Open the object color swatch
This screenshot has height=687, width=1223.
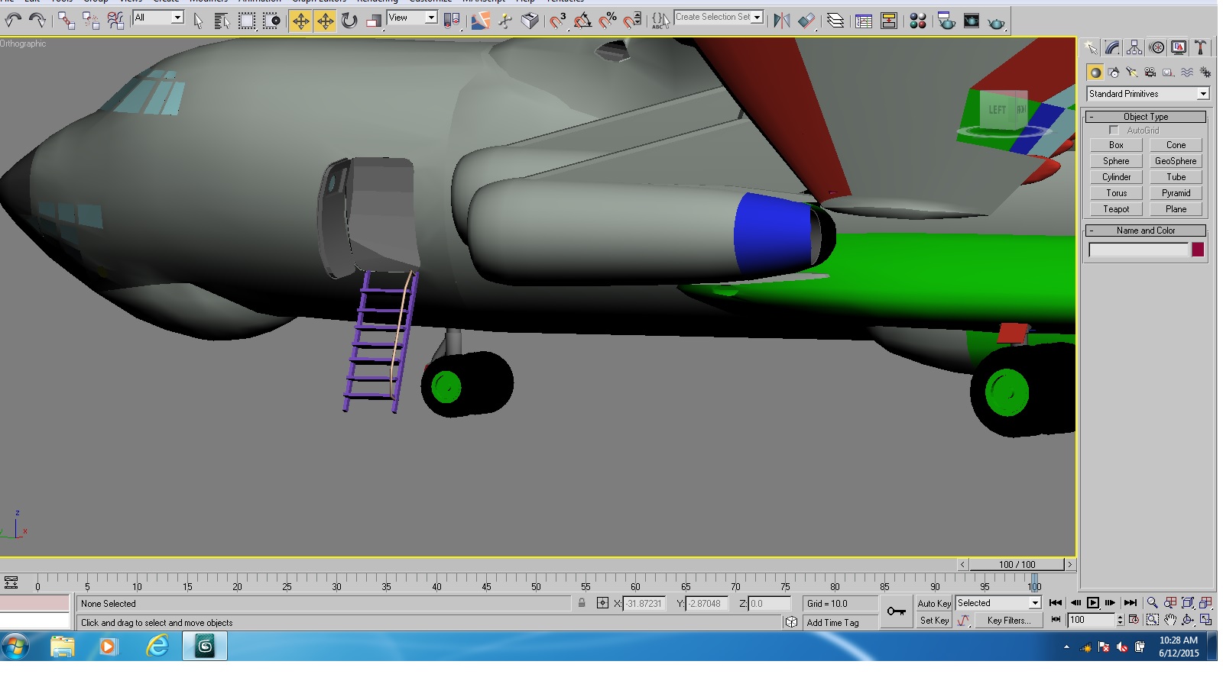(x=1198, y=250)
